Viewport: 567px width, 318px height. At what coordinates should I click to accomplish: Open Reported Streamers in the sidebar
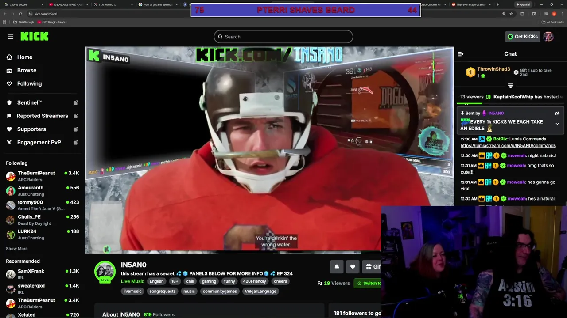(x=43, y=116)
